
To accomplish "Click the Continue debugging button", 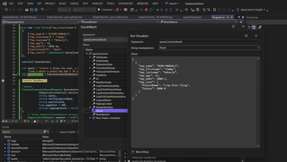I will [x=105, y=10].
